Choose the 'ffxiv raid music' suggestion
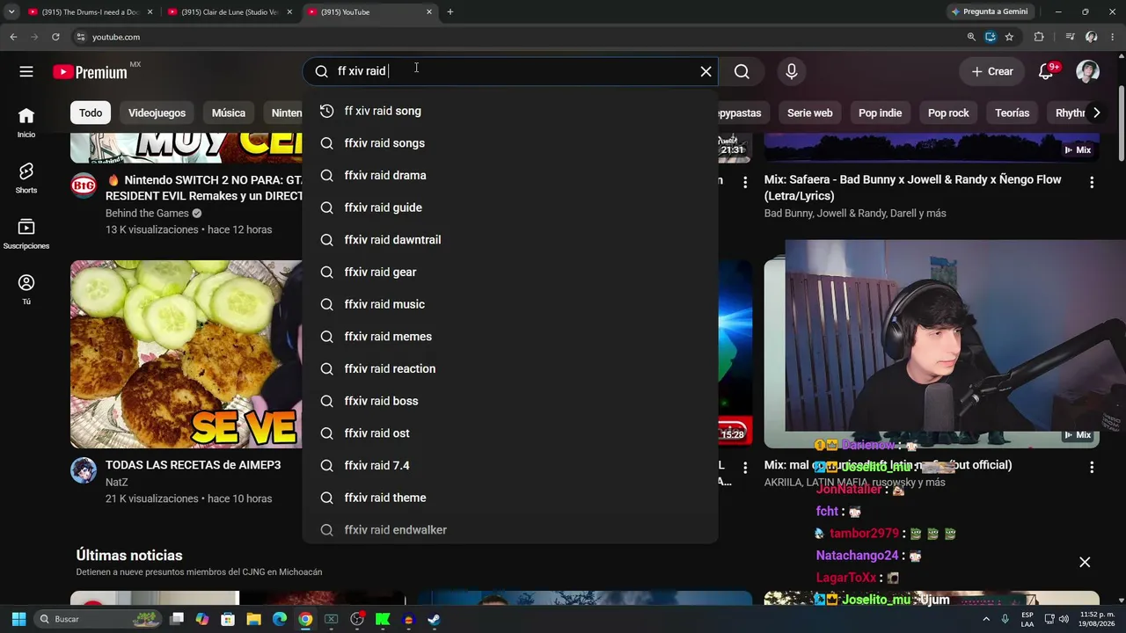The height and width of the screenshot is (633, 1126). click(510, 304)
